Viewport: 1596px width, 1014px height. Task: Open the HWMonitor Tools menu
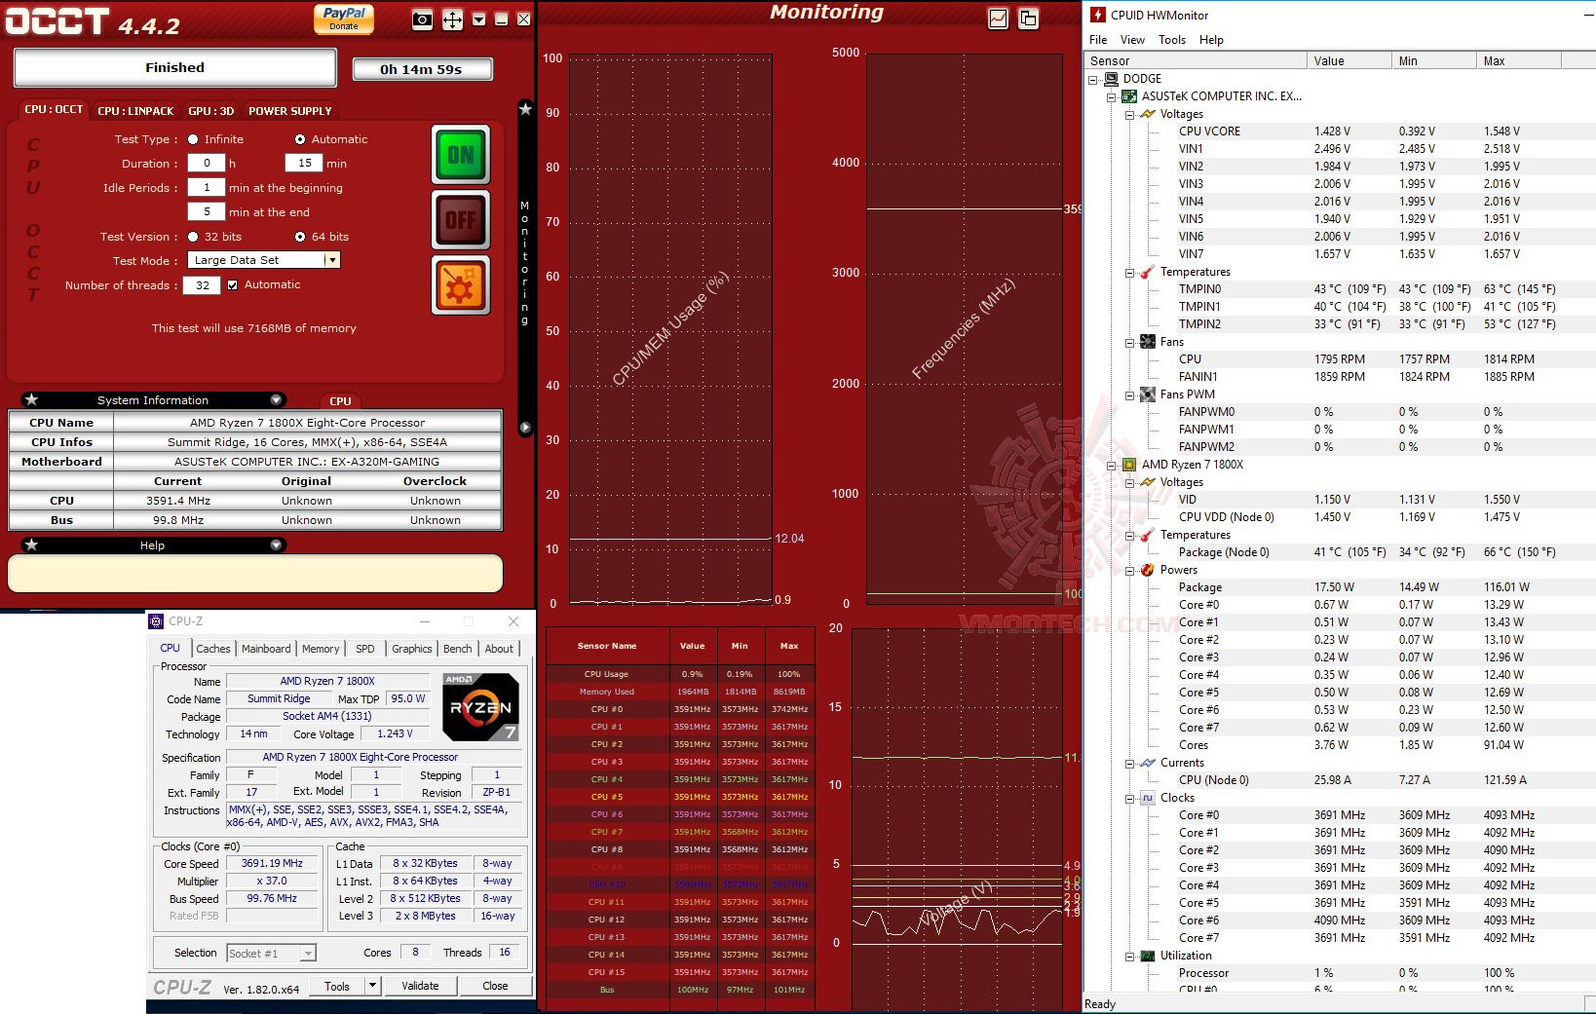click(x=1172, y=40)
